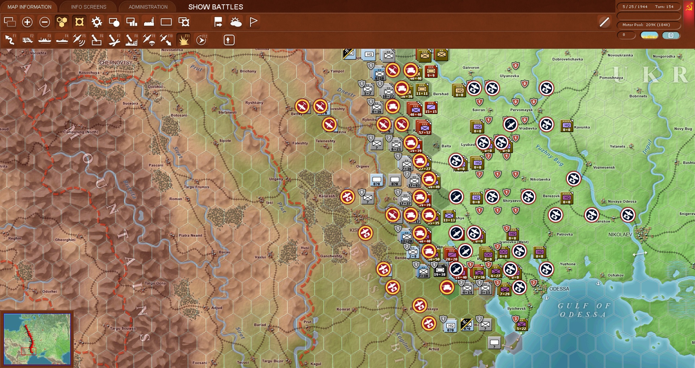The width and height of the screenshot is (695, 368).
Task: Click the zoom out minus icon
Action: pos(45,22)
